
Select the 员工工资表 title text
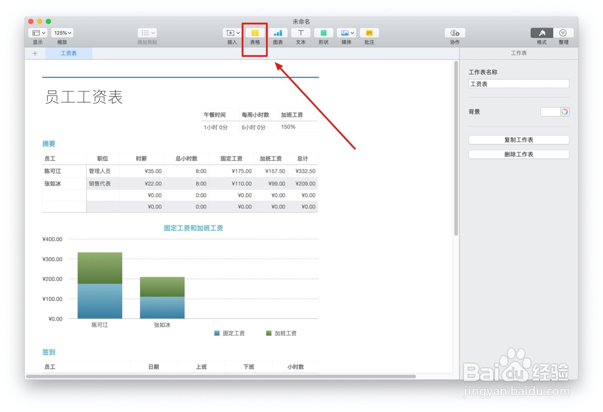(x=84, y=97)
